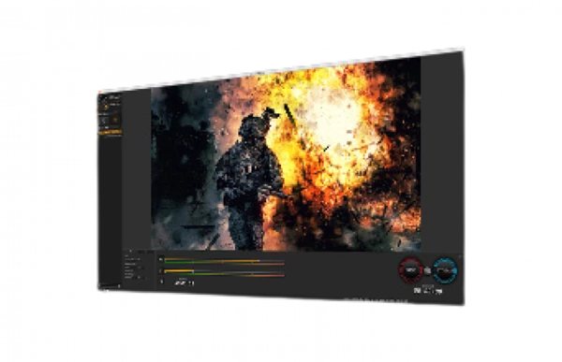
Task: Start recording with the red circular button
Action: [411, 270]
